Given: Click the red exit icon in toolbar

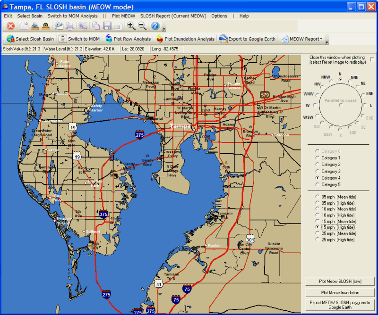Looking at the screenshot, I should pyautogui.click(x=10, y=26).
